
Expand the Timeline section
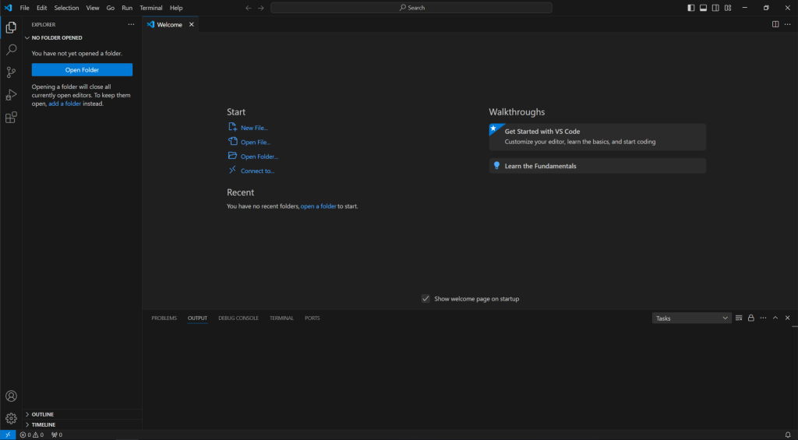pos(43,424)
